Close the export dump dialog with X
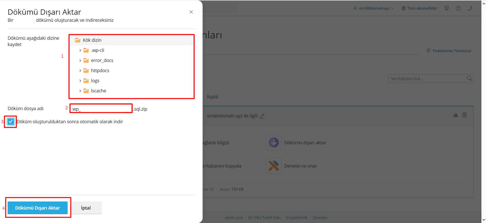Image resolution: width=486 pixels, height=223 pixels. 191,12
